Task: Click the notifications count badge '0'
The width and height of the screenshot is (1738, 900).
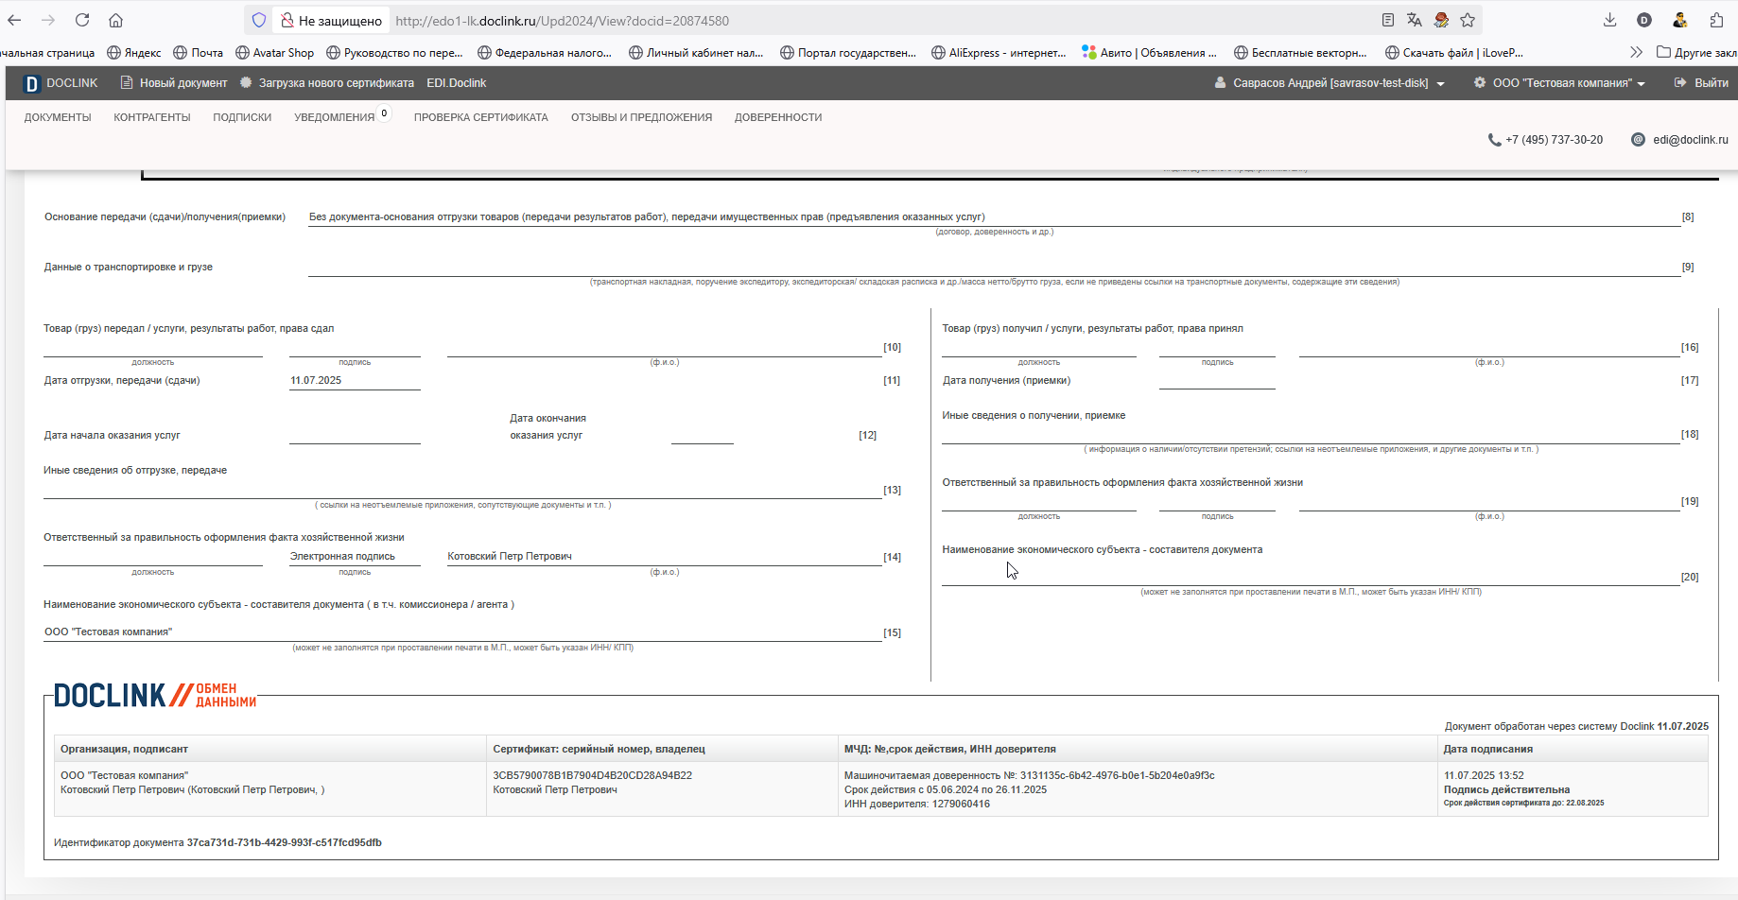Action: click(x=385, y=113)
